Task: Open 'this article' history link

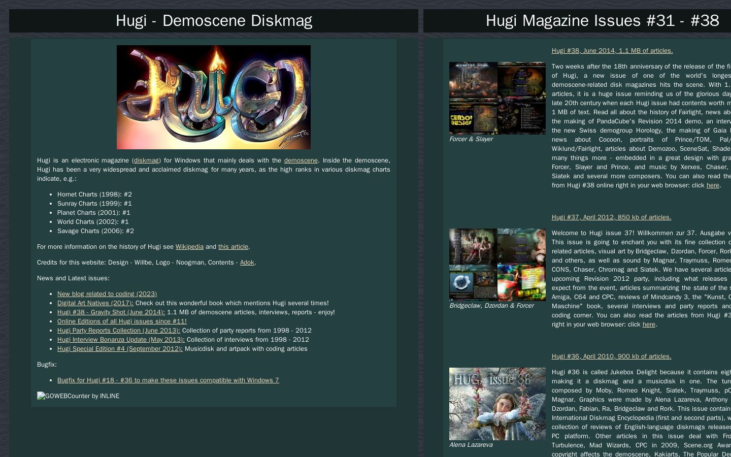Action: coord(233,247)
